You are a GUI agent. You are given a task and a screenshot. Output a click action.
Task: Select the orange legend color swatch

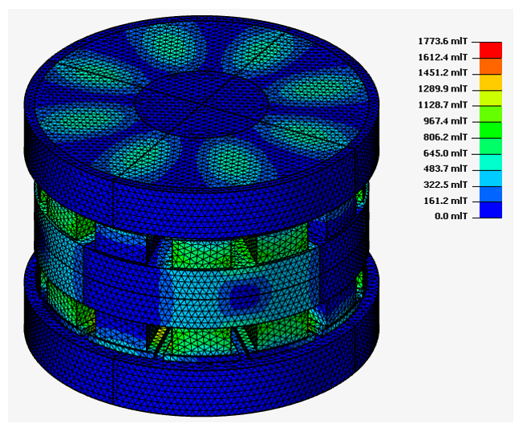click(490, 65)
